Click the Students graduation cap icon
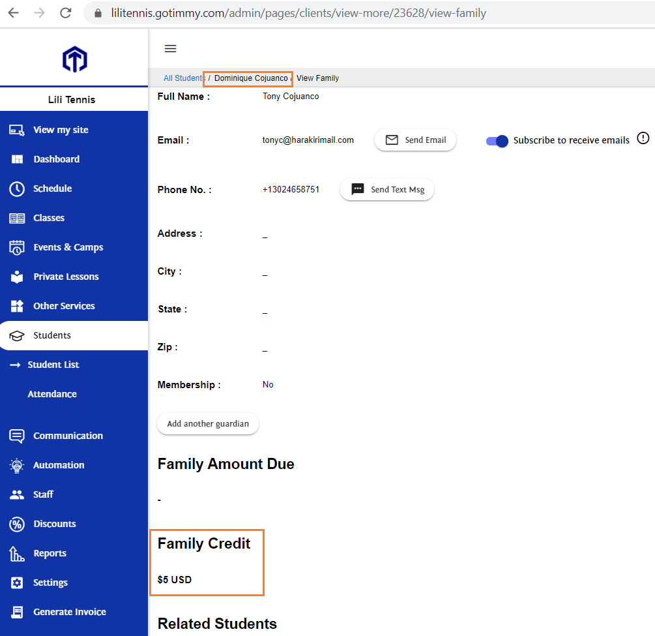The image size is (655, 636). (x=17, y=336)
